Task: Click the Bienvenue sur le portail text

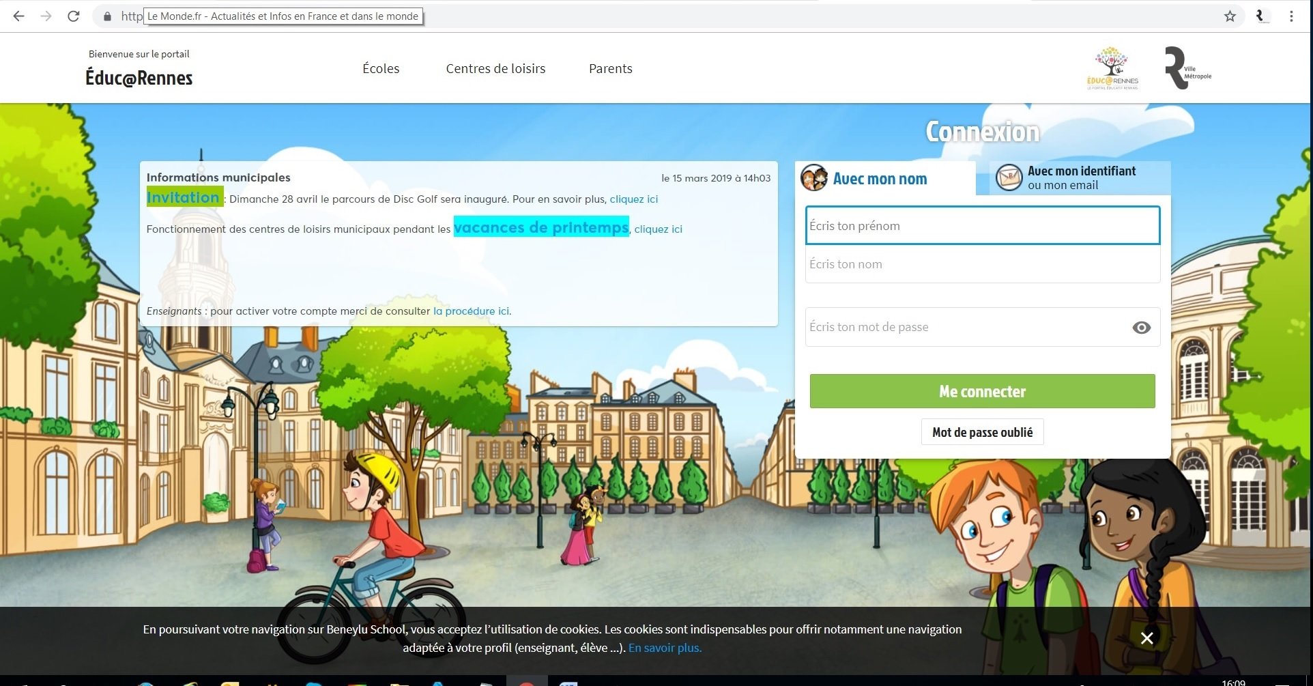Action: pyautogui.click(x=139, y=54)
